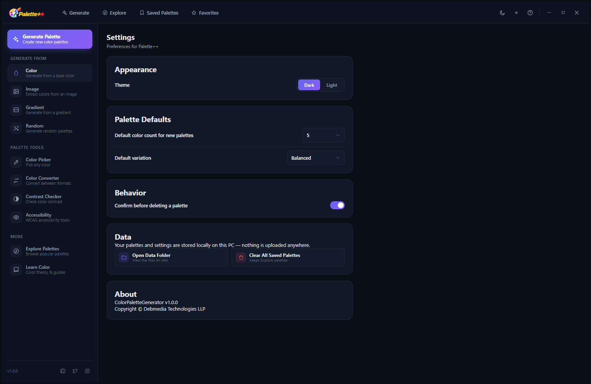Go to Favorites tab
Image resolution: width=591 pixels, height=384 pixels.
pyautogui.click(x=205, y=13)
